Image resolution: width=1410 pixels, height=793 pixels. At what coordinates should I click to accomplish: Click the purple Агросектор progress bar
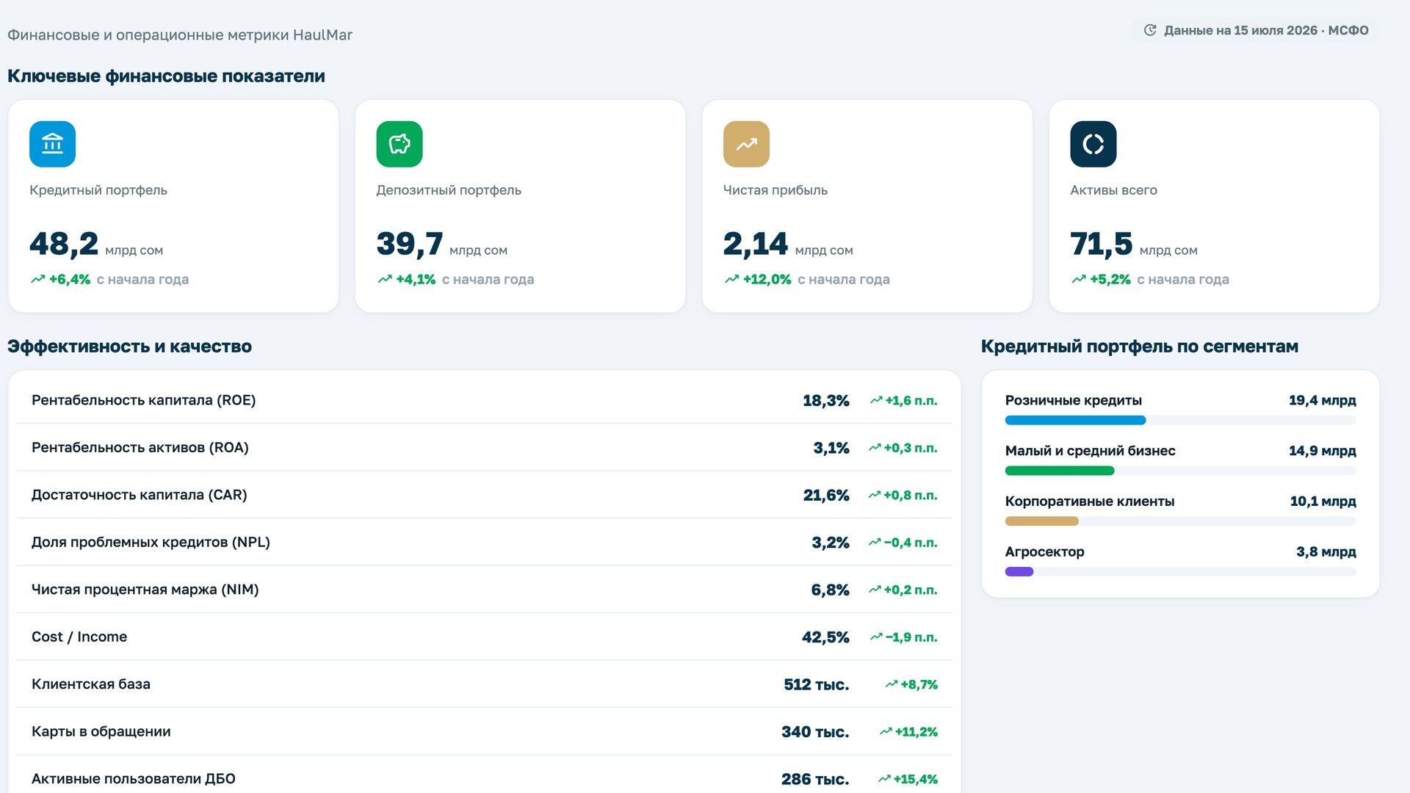tap(1019, 572)
